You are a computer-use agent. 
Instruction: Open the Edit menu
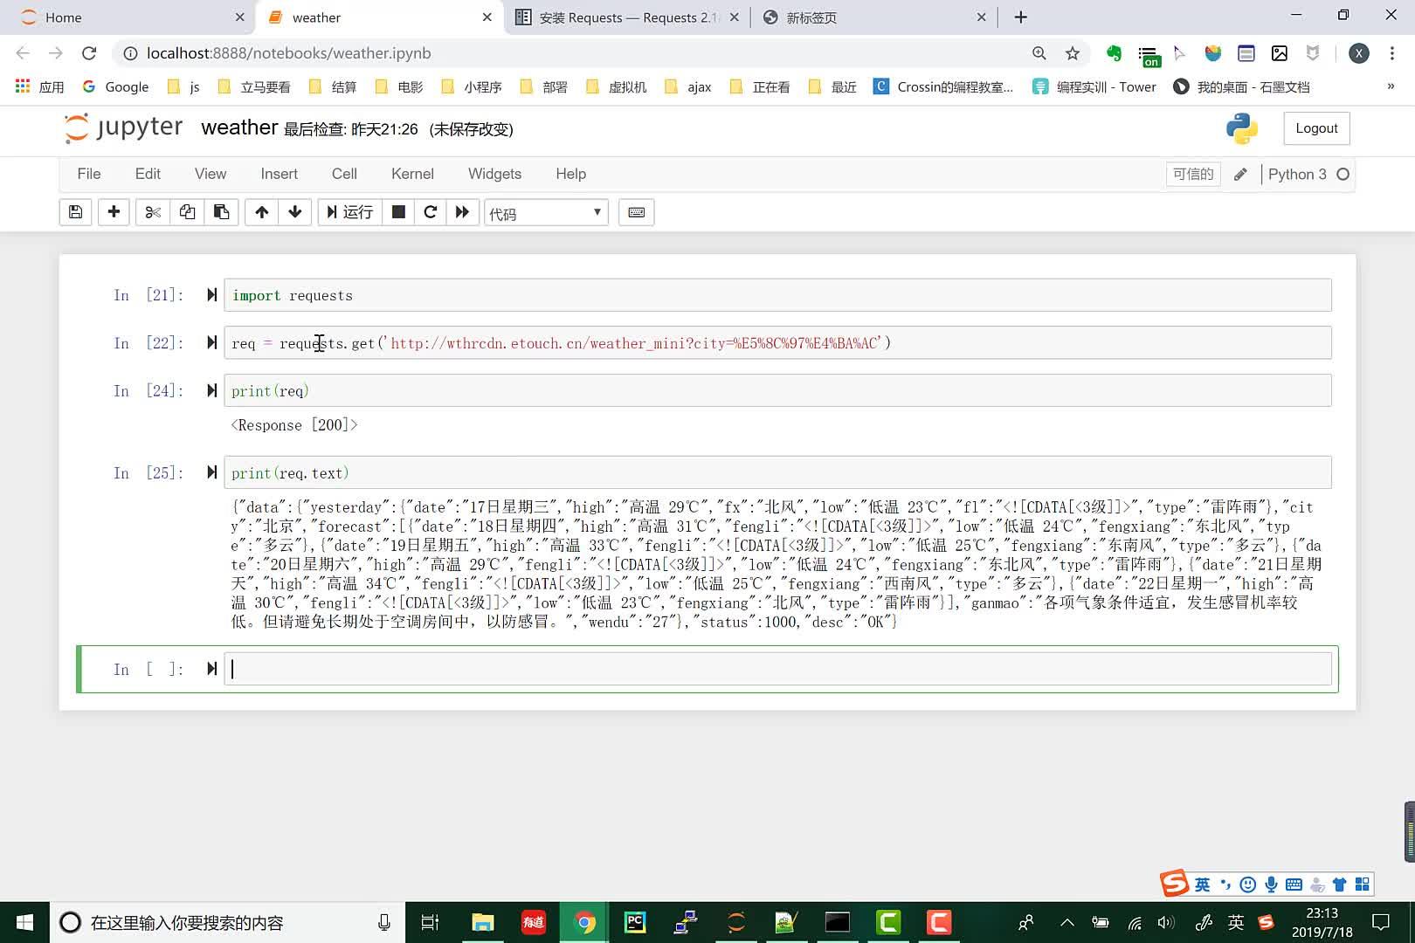click(x=148, y=174)
